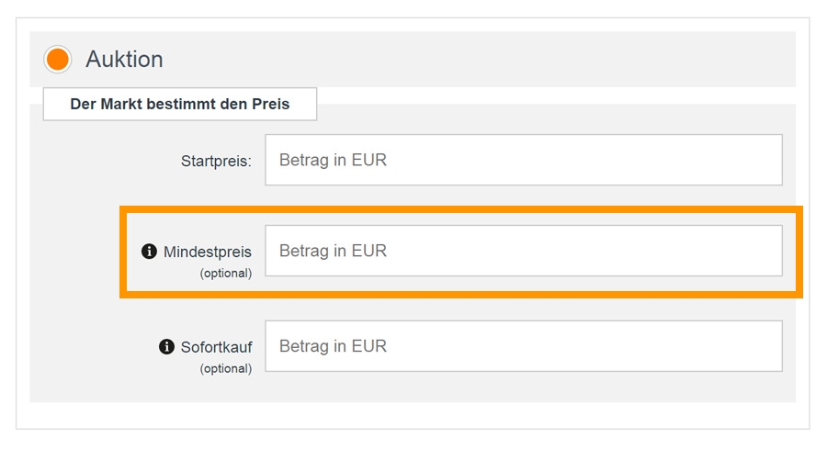Focus the Startpreis amount input field
Screen dimensions: 827x449
click(524, 160)
